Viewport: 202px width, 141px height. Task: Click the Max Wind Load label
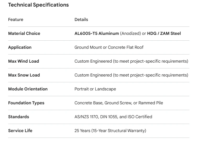(x=24, y=61)
